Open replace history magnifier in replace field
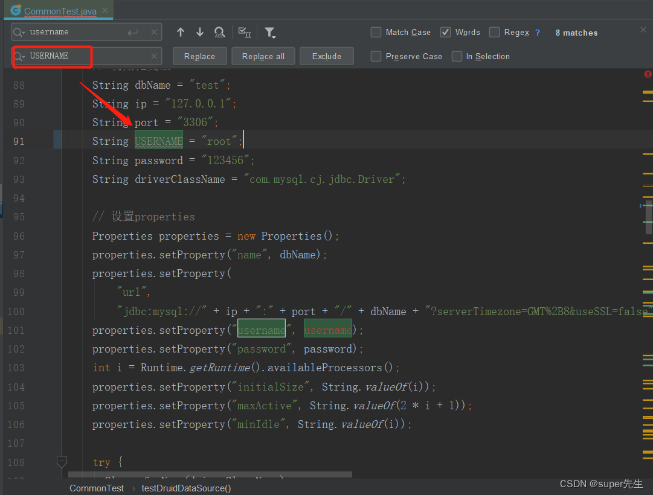Image resolution: width=653 pixels, height=495 pixels. click(19, 56)
